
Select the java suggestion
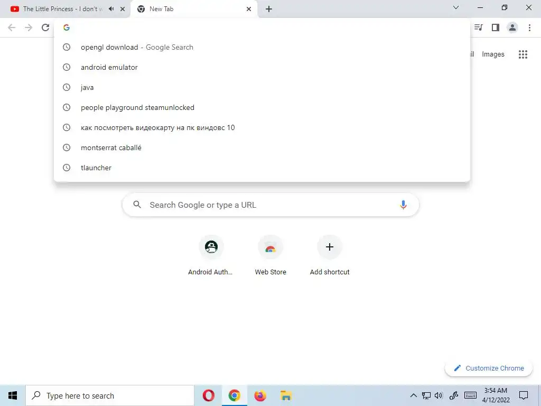[x=262, y=87]
